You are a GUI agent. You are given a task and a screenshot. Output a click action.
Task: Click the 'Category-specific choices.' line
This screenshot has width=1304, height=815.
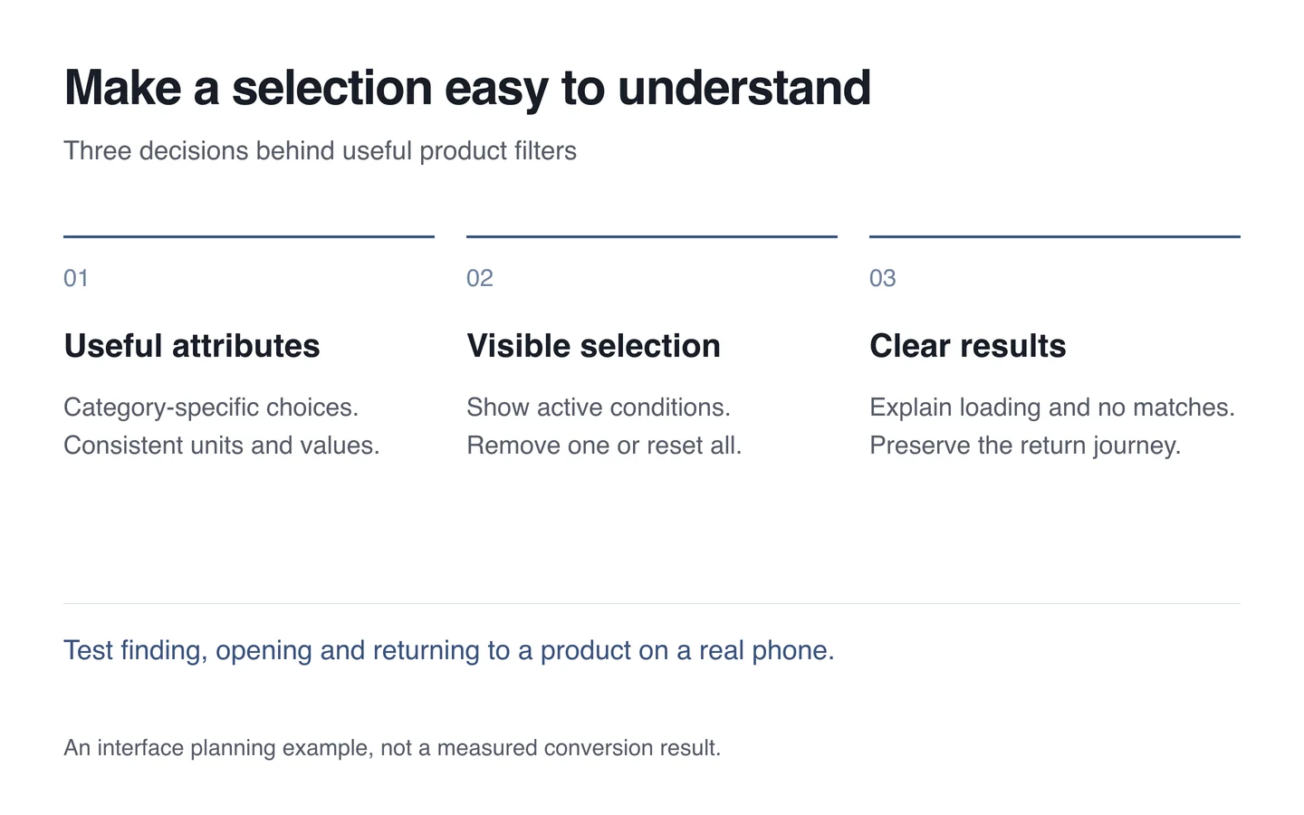[211, 407]
